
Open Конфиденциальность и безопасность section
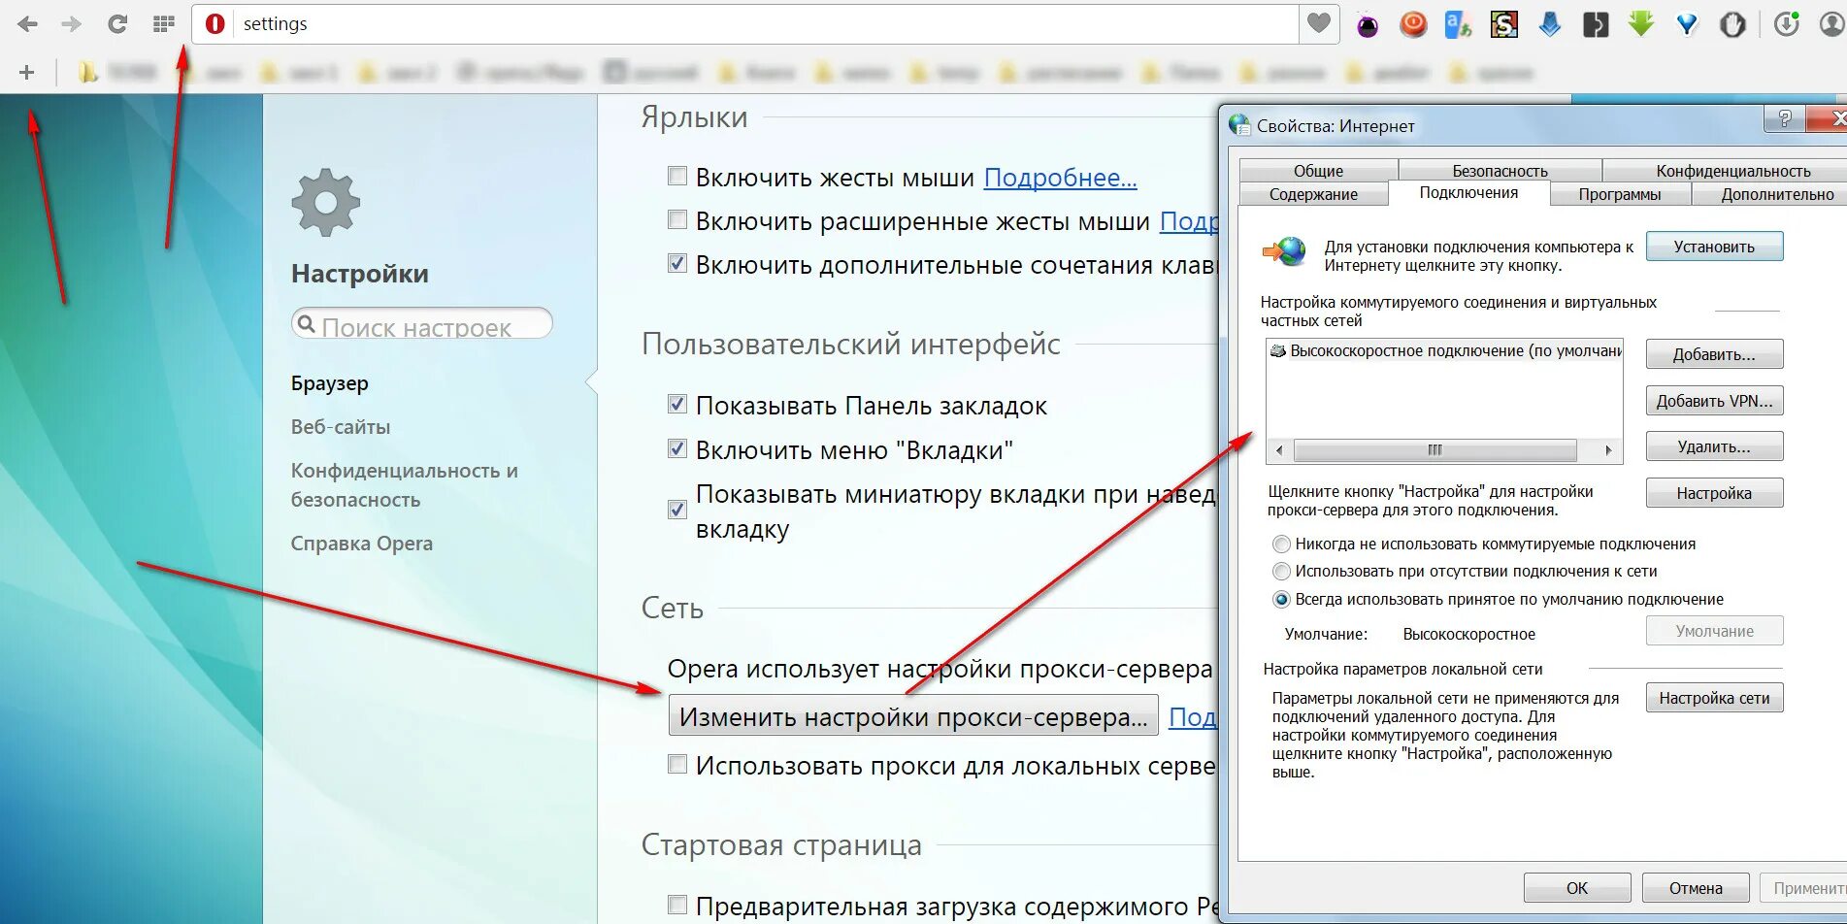(x=404, y=484)
